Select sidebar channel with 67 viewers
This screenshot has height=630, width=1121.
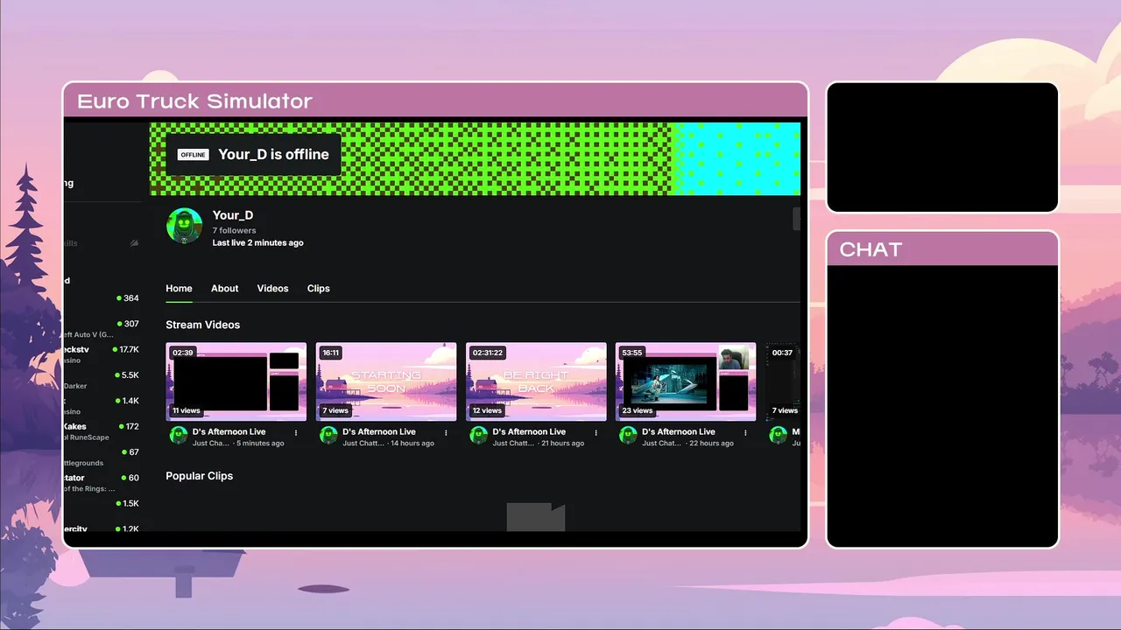click(x=102, y=457)
